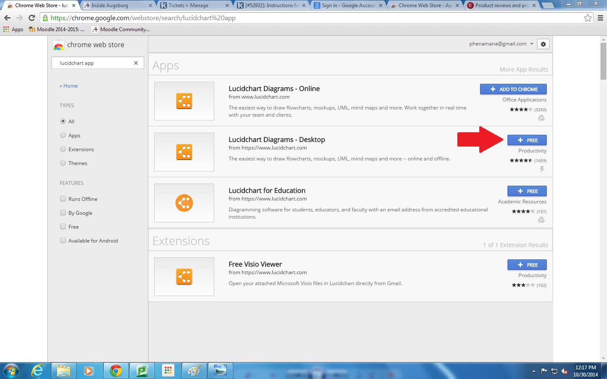Viewport: 607px width, 379px height.
Task: Open Lucidchart Diagrams - Online app thumbnail
Action: pos(184,101)
